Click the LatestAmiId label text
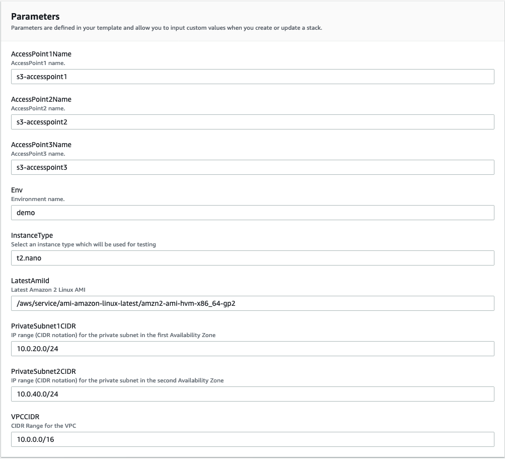 (30, 281)
